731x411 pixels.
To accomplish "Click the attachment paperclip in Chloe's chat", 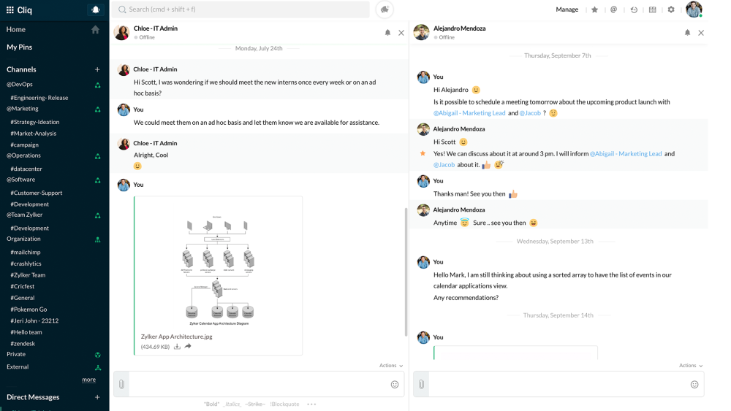I will click(x=121, y=384).
